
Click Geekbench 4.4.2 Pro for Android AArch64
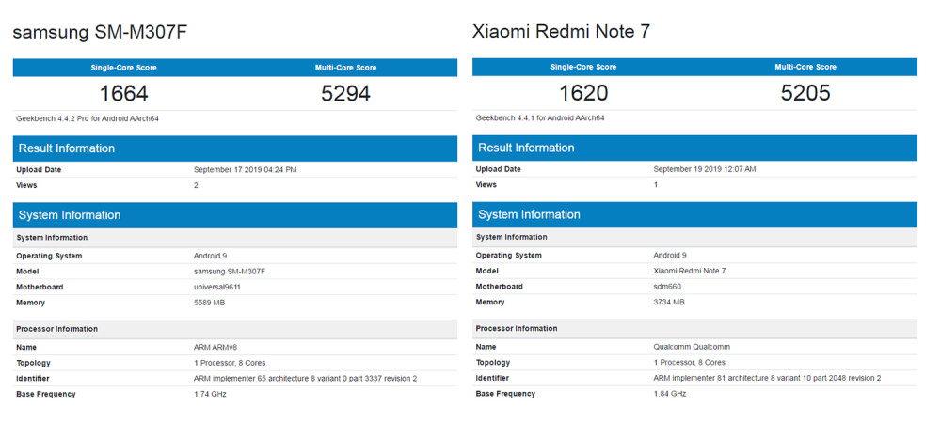pyautogui.click(x=88, y=118)
